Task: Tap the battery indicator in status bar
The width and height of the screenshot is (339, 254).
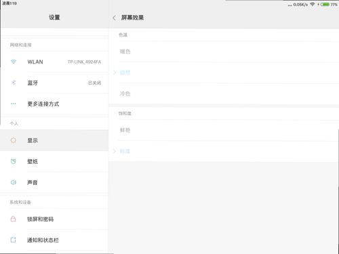Action: tap(325, 4)
